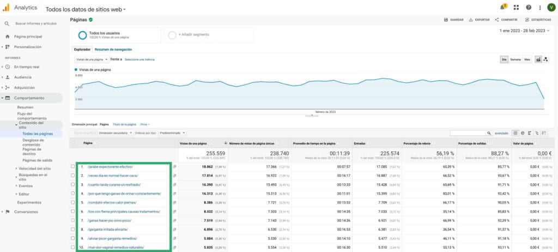Select the /combatir-efectos-calor-piernas/ row checkbox

point(73,202)
